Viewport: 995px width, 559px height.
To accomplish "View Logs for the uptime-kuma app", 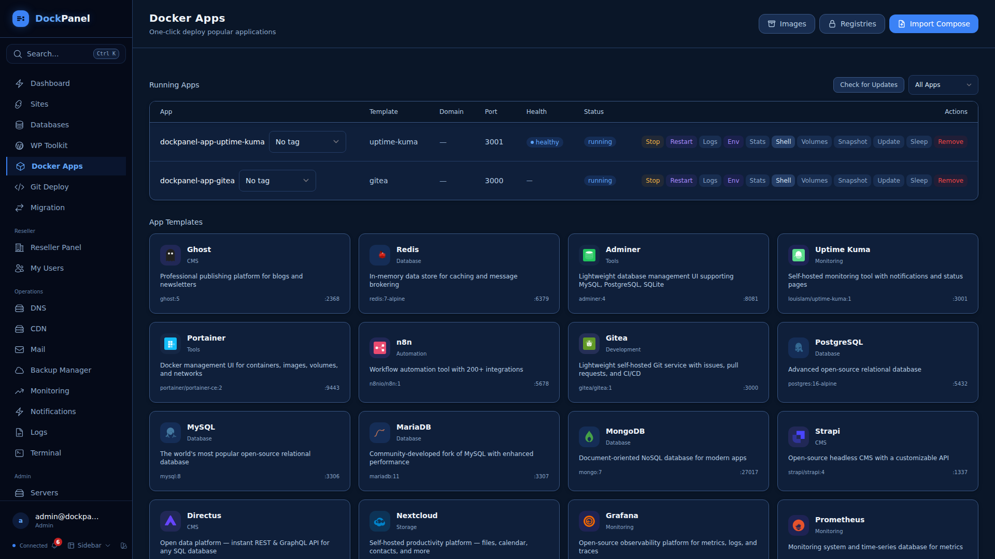I will (710, 142).
